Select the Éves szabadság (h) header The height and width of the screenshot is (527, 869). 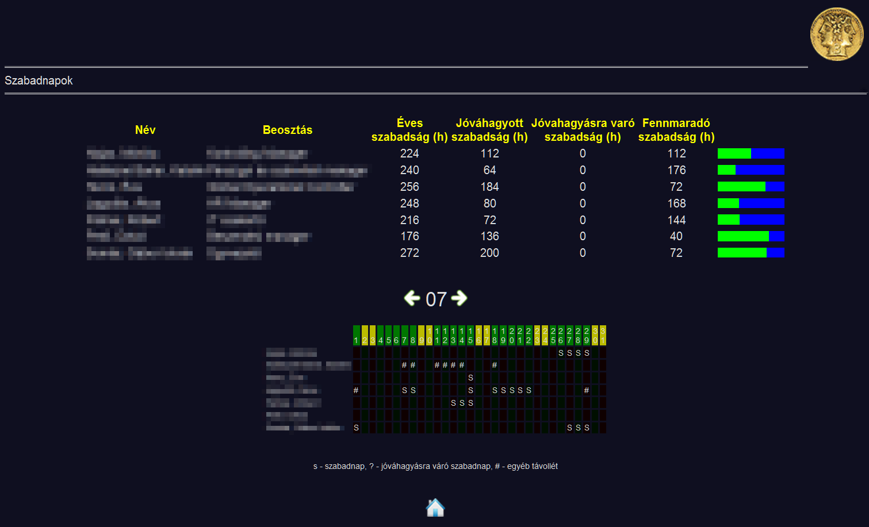tap(409, 130)
